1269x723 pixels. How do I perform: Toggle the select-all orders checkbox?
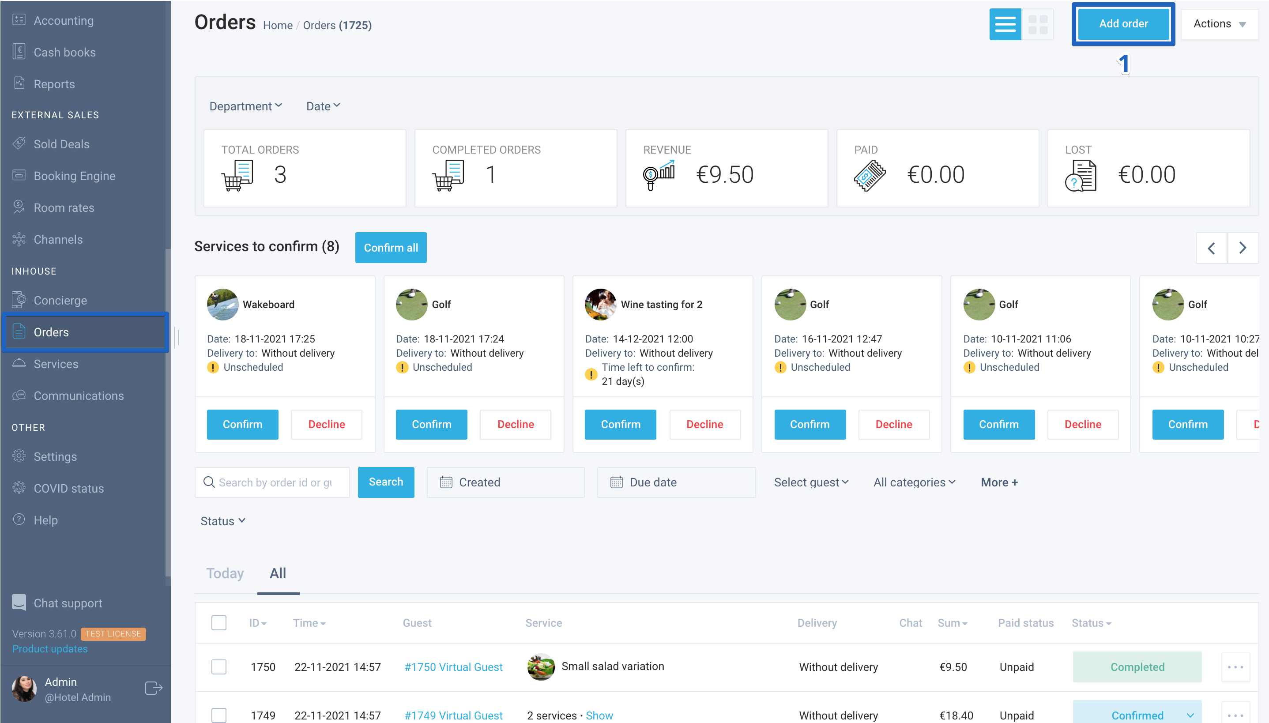pos(219,623)
